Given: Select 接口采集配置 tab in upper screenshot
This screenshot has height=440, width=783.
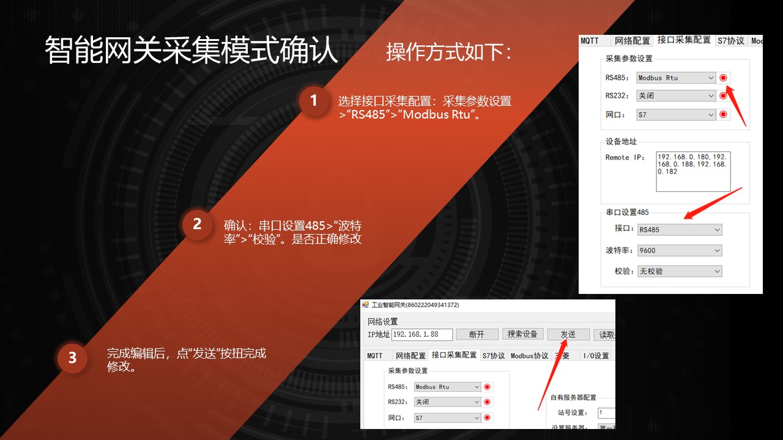Looking at the screenshot, I should (x=684, y=40).
